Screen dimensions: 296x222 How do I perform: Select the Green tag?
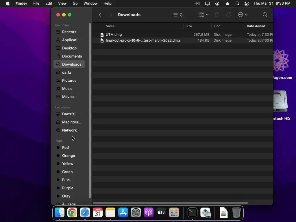[69, 172]
